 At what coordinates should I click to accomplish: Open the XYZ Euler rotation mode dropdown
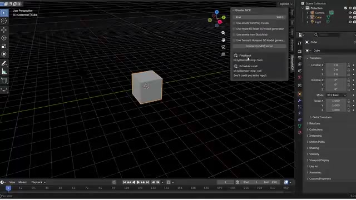336,95
